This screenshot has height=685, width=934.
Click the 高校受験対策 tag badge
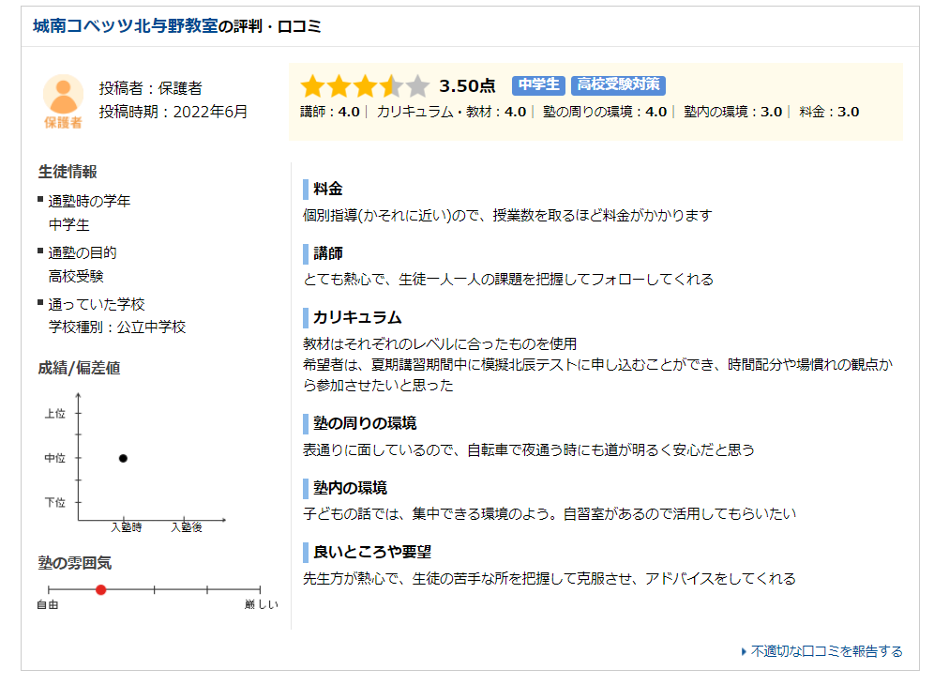(x=618, y=84)
